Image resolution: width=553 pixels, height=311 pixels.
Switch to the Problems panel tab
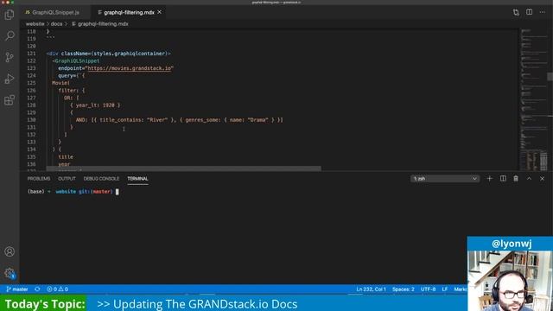[x=39, y=179]
